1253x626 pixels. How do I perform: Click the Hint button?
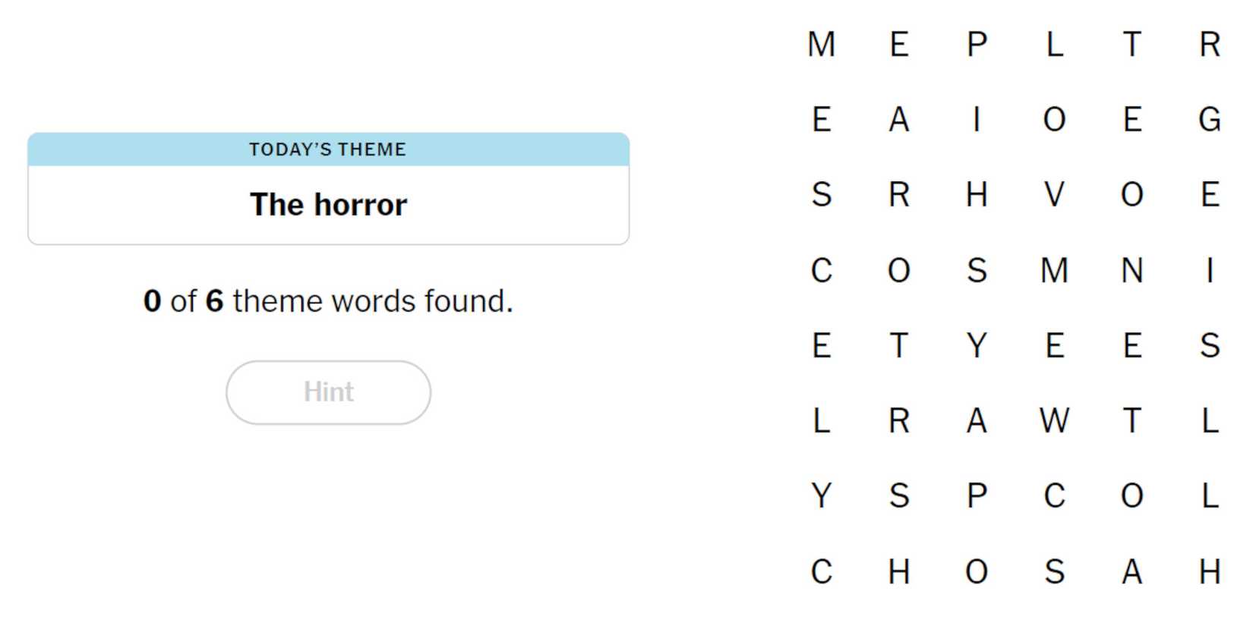[x=328, y=392]
